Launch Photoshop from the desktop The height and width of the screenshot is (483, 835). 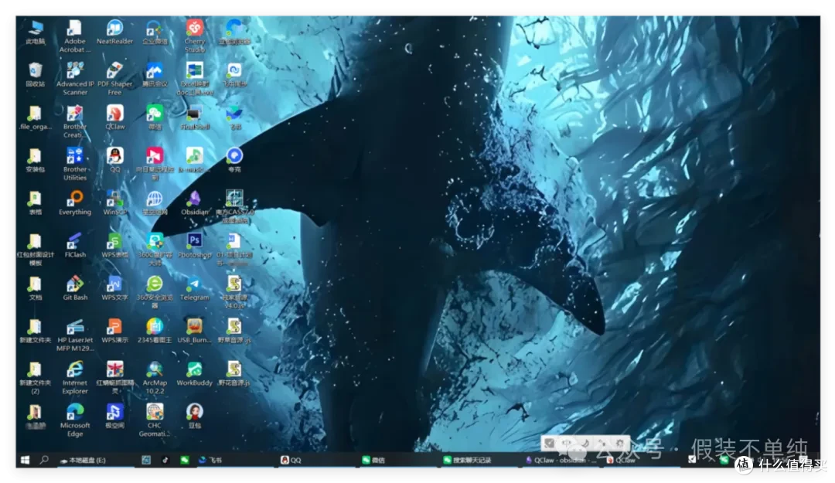(194, 246)
